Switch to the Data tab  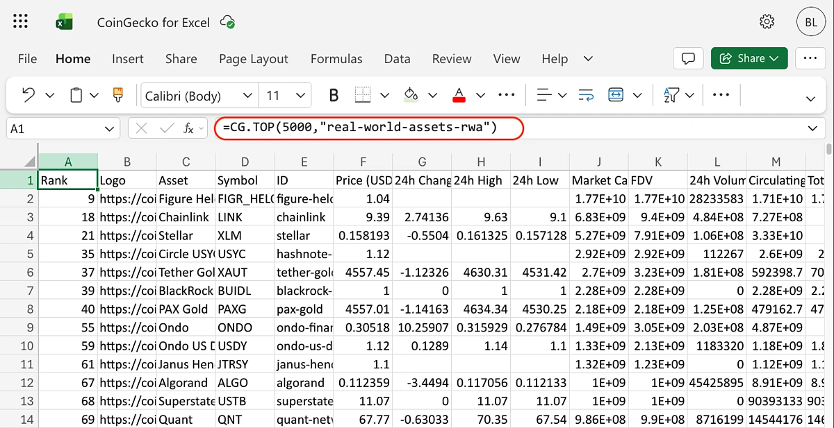(397, 59)
